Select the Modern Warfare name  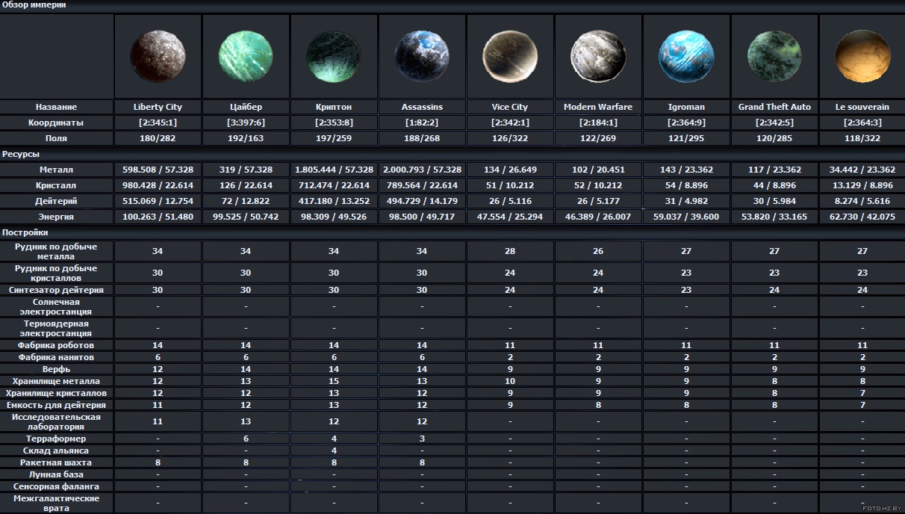point(598,107)
